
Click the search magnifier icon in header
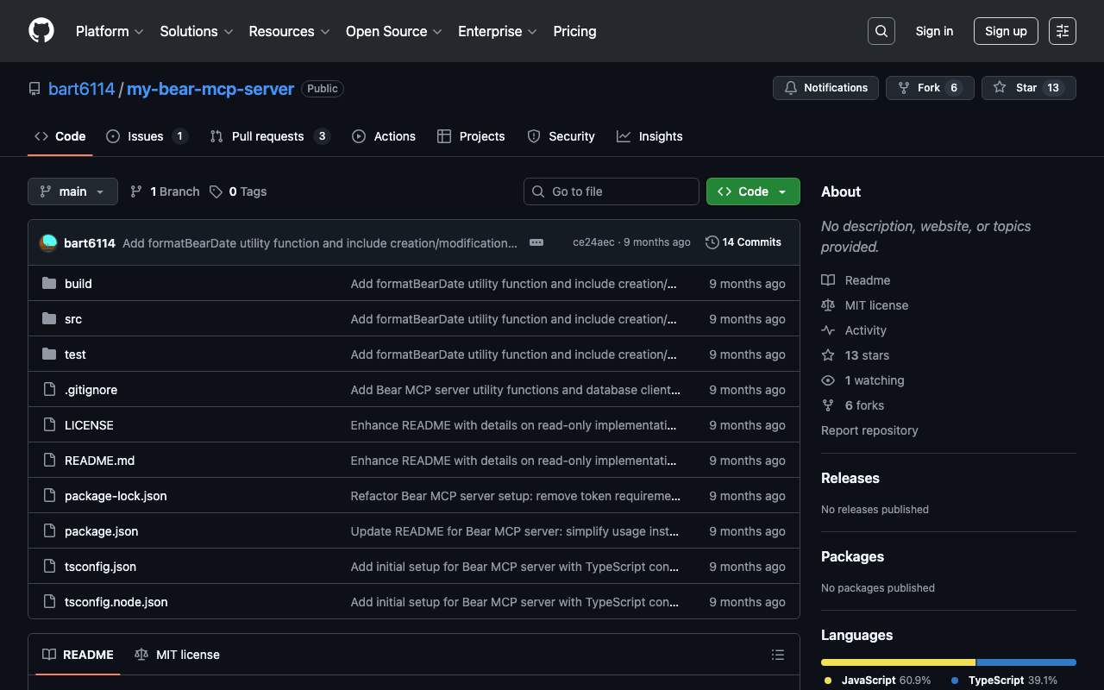[x=881, y=31]
